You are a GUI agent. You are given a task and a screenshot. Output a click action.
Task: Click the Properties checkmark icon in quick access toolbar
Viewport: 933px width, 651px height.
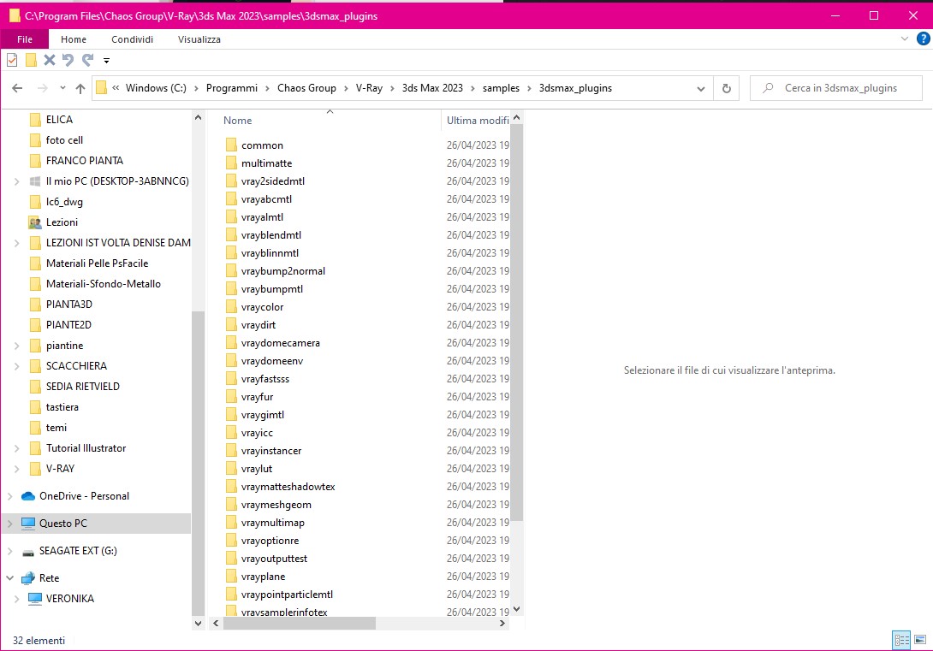[12, 59]
